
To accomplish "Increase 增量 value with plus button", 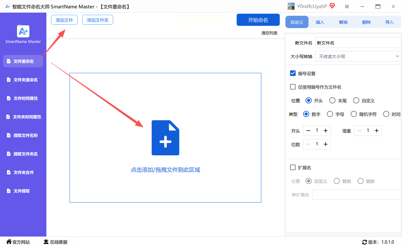I will pos(377,131).
